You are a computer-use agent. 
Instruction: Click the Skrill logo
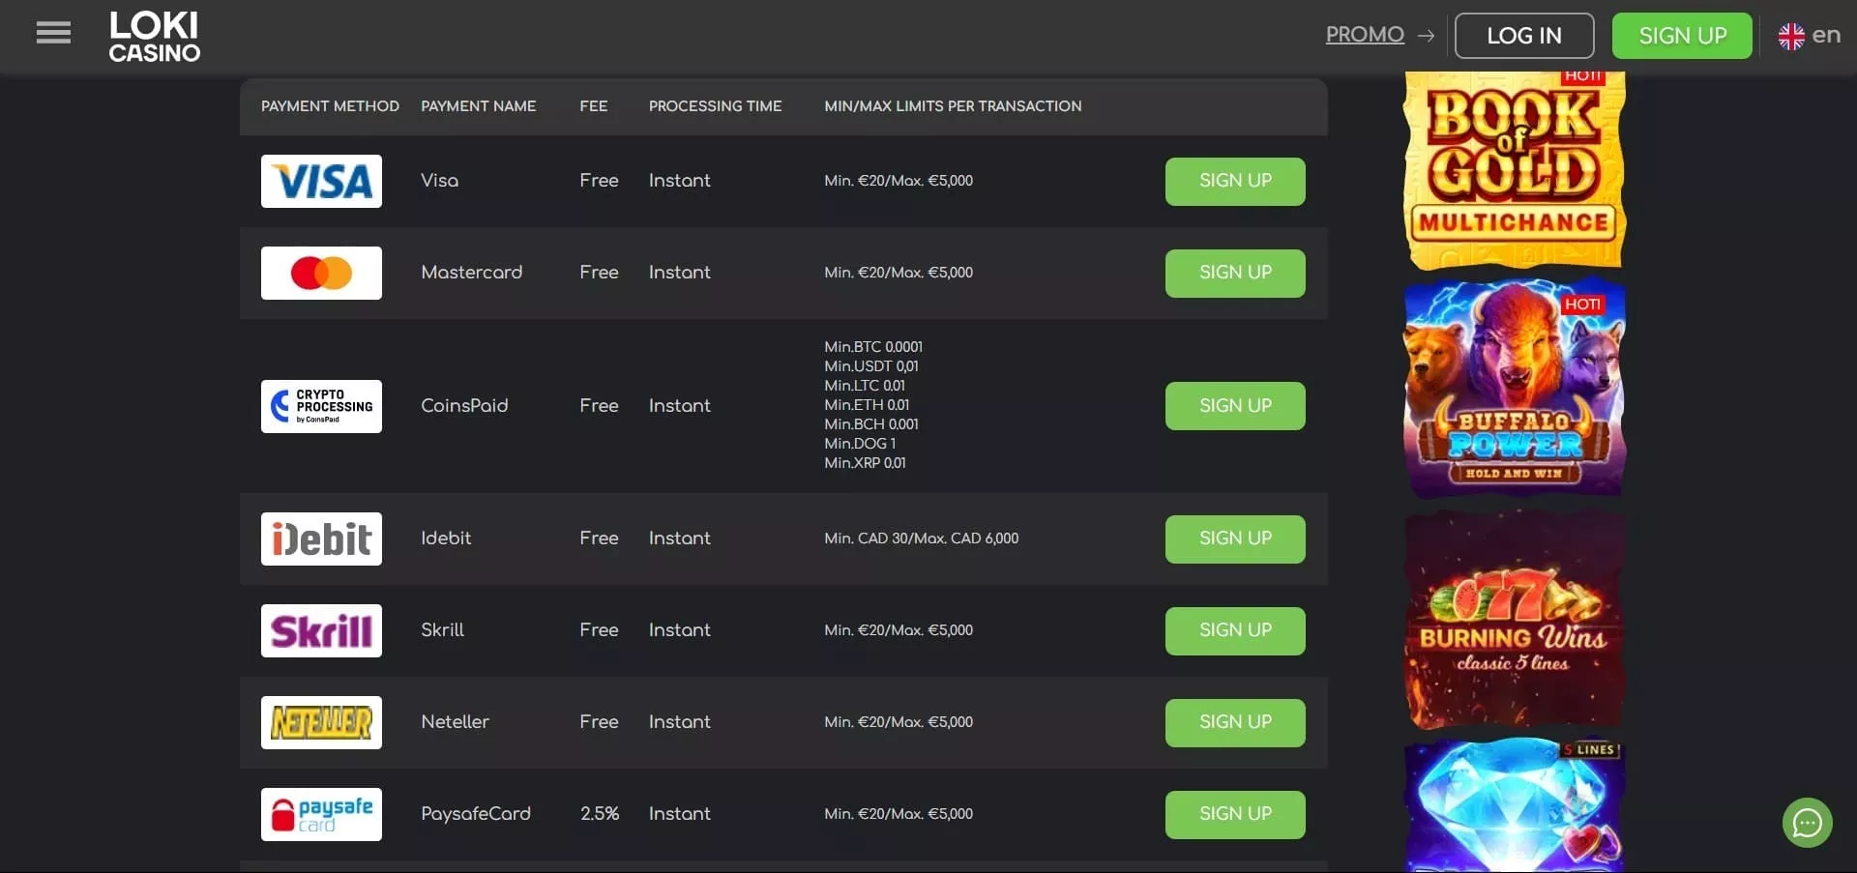click(321, 631)
